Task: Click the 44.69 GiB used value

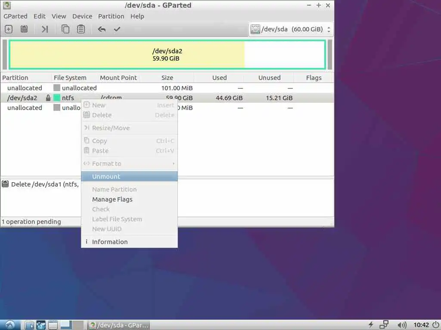Action: [229, 98]
